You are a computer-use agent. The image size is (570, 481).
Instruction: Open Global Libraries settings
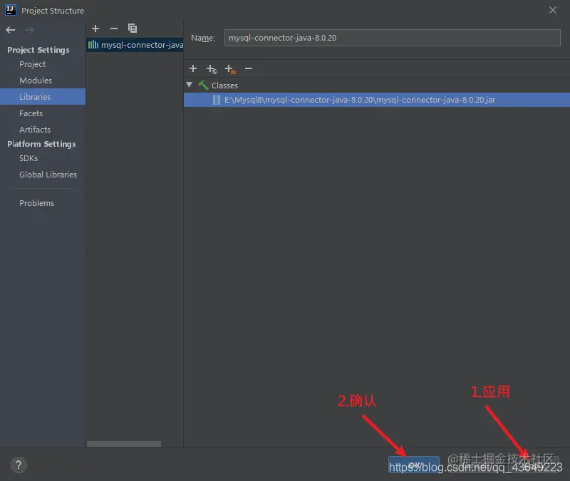point(48,175)
